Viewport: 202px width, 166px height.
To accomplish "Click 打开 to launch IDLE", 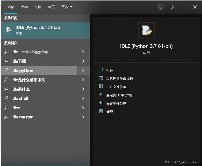I will click(110, 70).
